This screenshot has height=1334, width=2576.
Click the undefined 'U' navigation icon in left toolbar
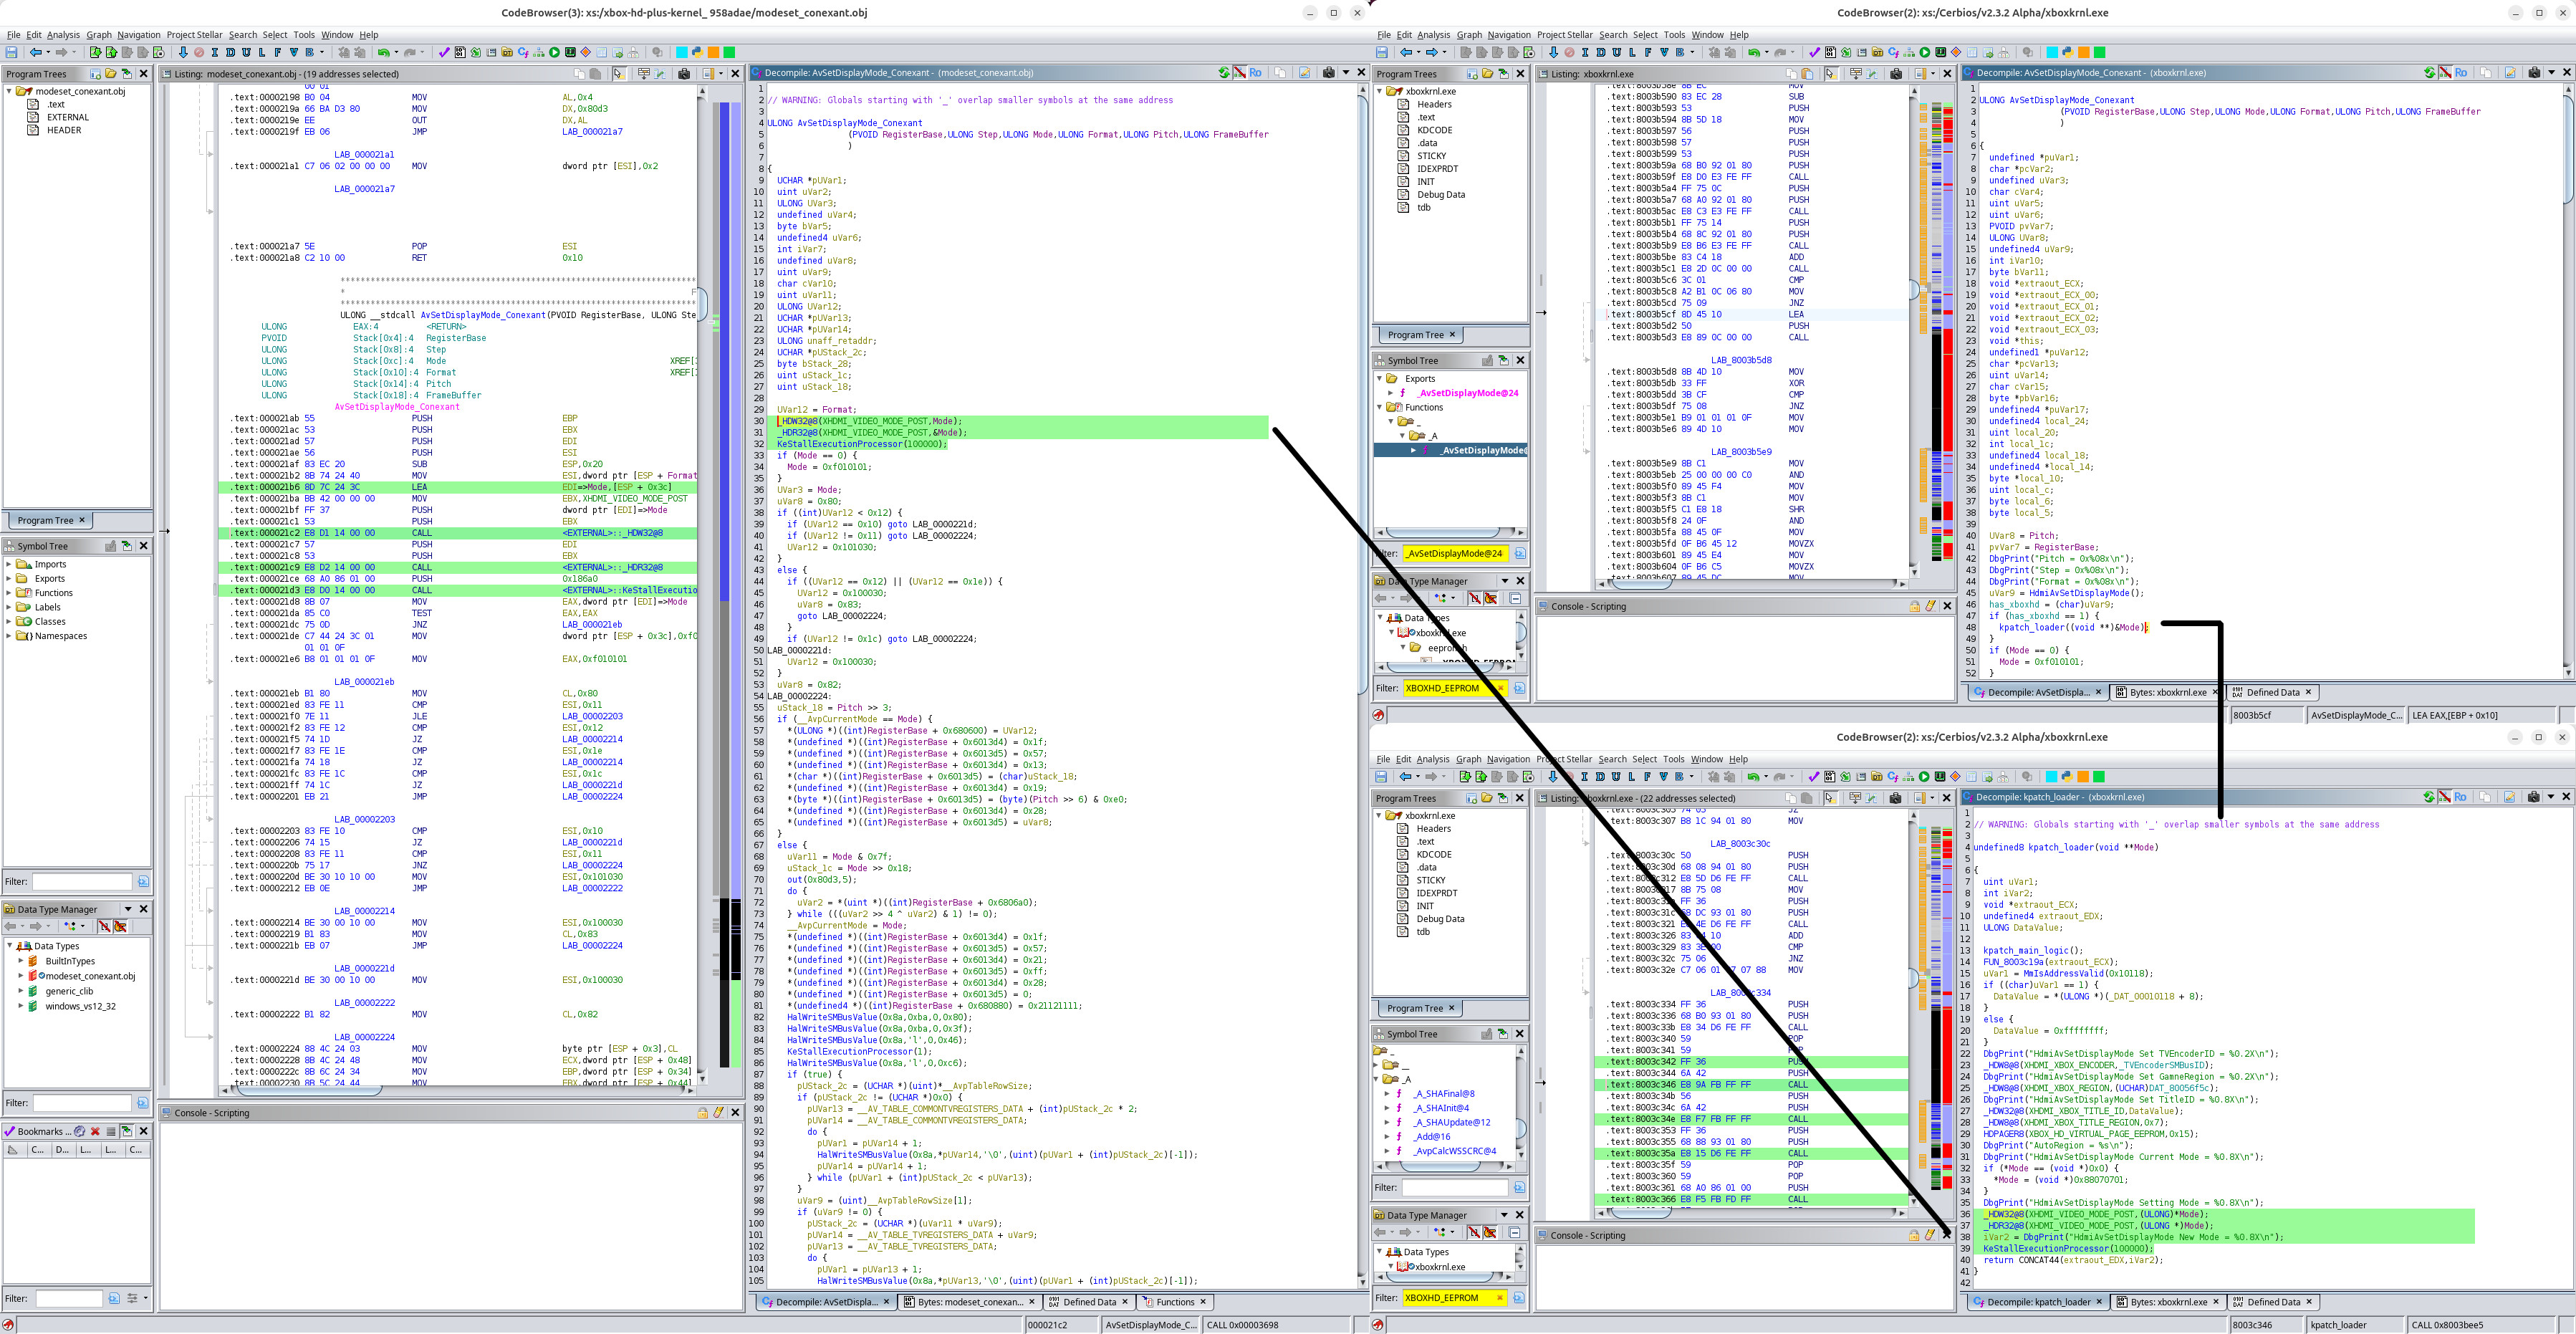pos(246,52)
